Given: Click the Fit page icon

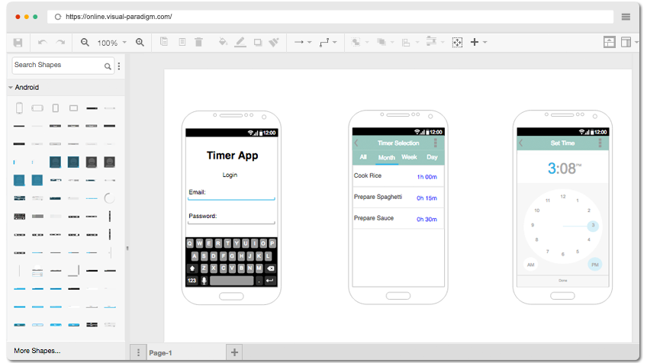Looking at the screenshot, I should [x=457, y=42].
